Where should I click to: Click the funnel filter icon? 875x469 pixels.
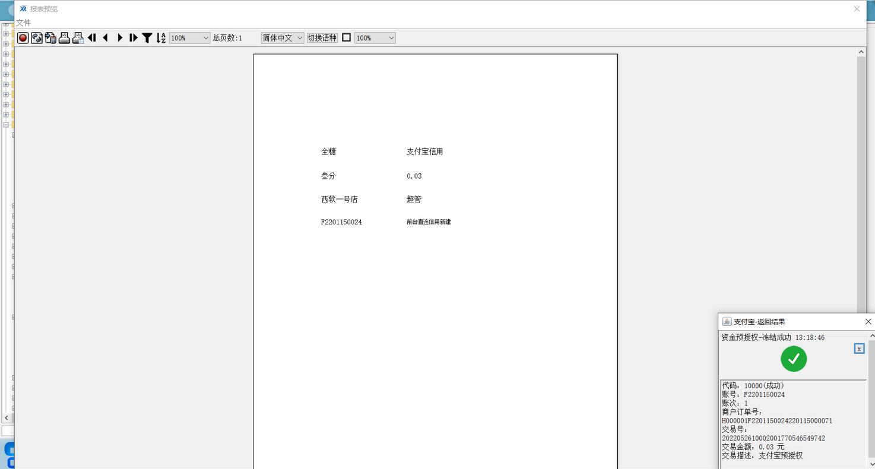(x=147, y=38)
